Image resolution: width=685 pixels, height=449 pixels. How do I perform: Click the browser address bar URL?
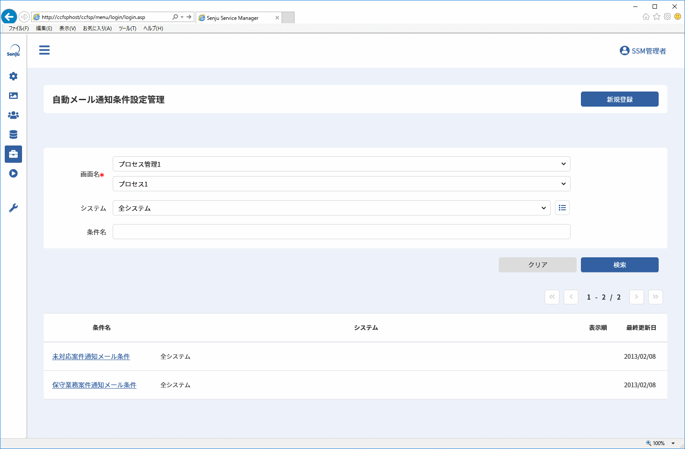click(93, 17)
